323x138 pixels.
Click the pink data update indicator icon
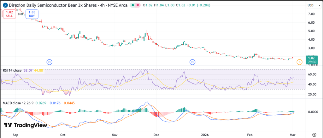(x=138, y=5)
